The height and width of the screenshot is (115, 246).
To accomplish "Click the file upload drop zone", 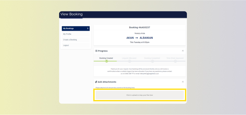I will [140, 95].
